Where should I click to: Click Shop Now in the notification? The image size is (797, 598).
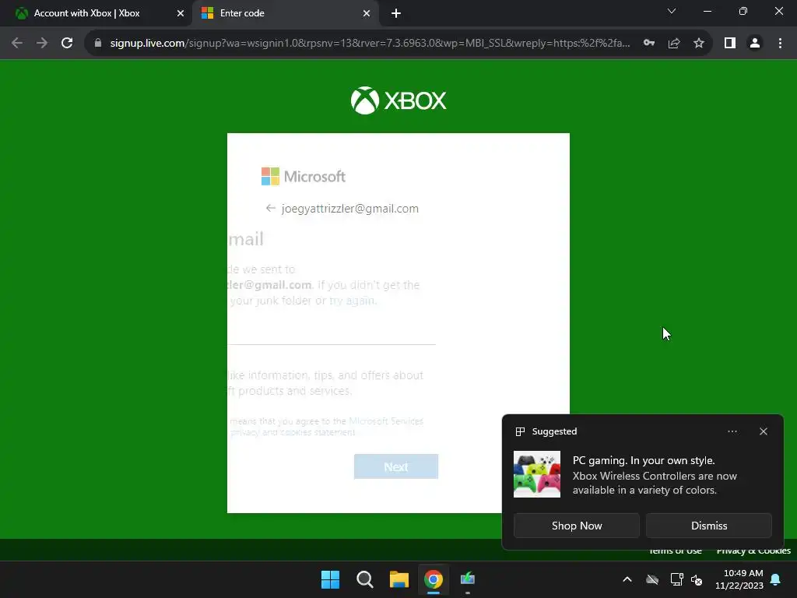(577, 526)
